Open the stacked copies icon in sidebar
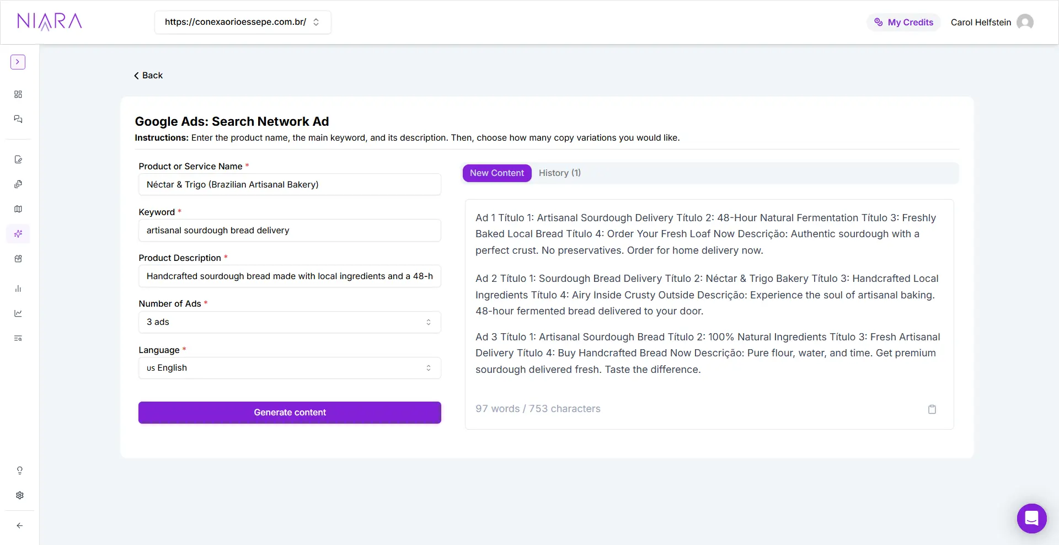 click(18, 184)
